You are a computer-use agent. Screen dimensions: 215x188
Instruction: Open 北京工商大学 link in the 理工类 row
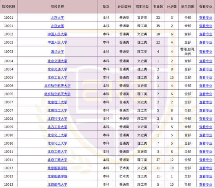[x=57, y=160]
